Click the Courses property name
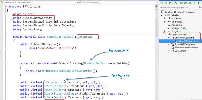The width and height of the screenshot is (202, 100). (x=72, y=82)
